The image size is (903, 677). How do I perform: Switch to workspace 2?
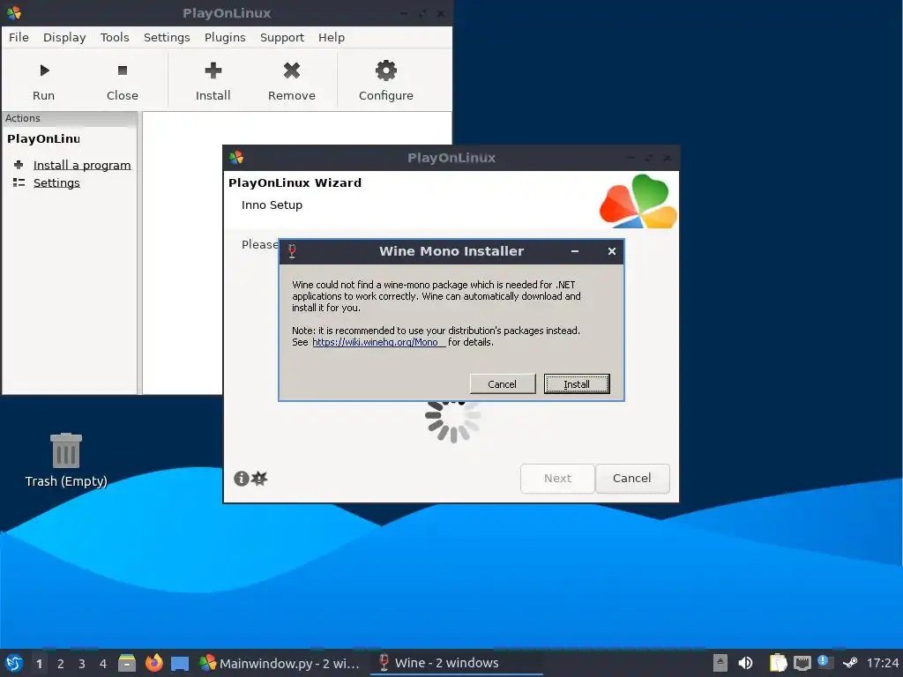coord(61,664)
